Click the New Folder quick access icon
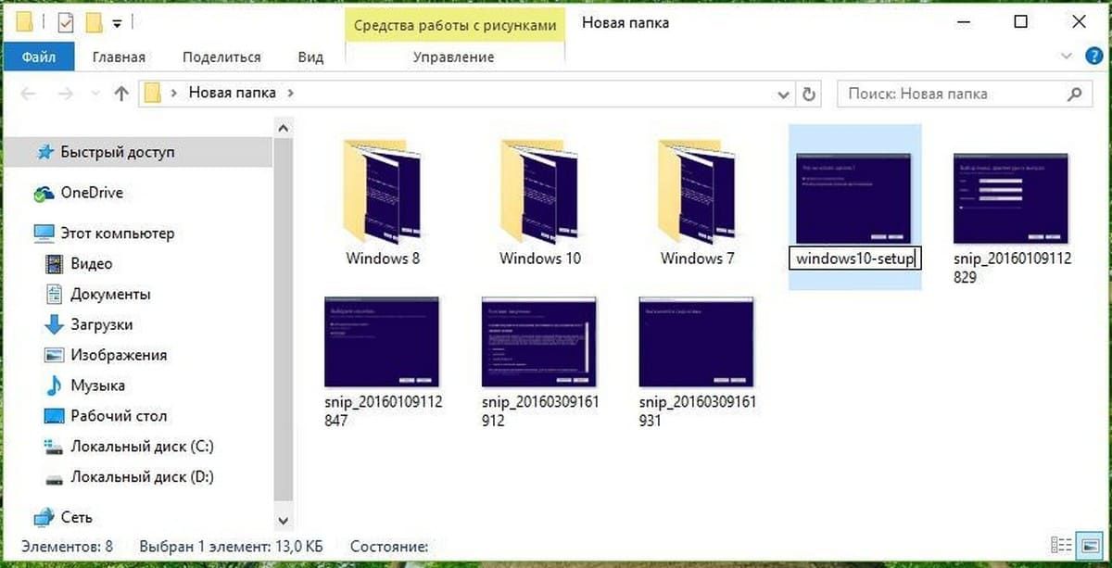The image size is (1112, 568). (93, 20)
